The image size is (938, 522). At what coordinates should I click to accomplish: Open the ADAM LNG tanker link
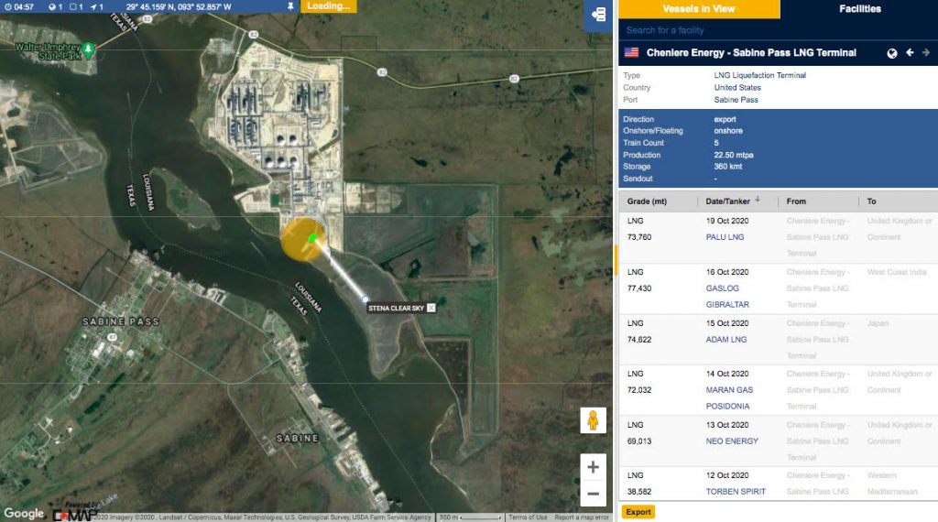(x=726, y=339)
